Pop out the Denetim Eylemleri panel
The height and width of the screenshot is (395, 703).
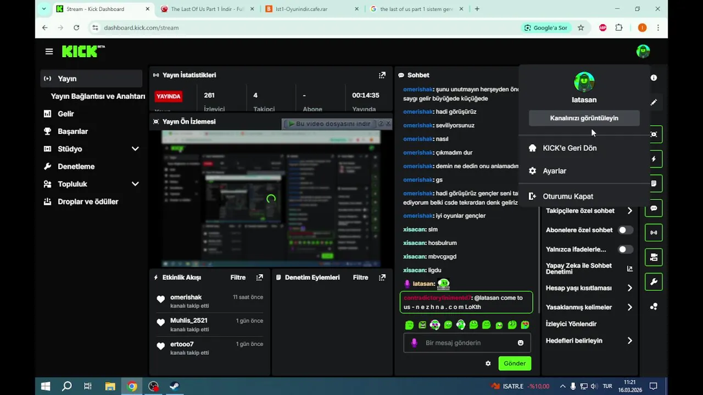pos(382,278)
